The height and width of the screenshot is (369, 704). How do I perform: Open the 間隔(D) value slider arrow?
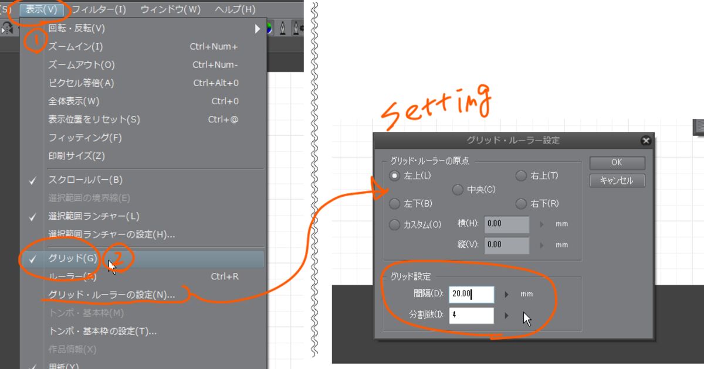point(507,294)
